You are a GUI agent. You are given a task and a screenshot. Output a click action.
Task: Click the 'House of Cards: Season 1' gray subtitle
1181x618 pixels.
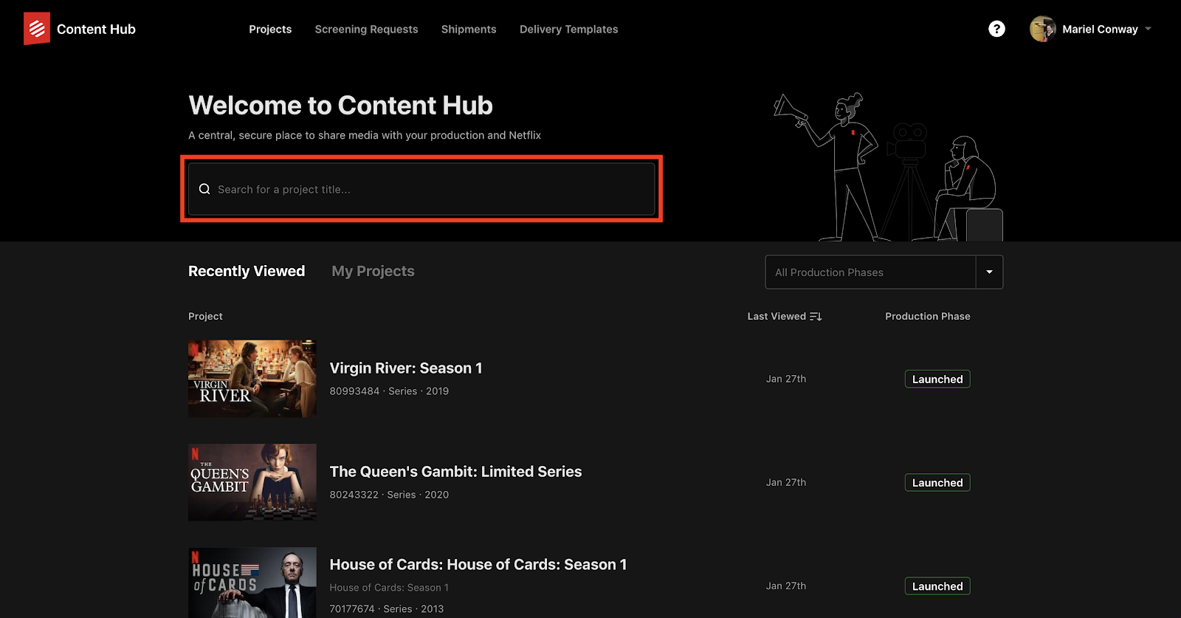(389, 587)
